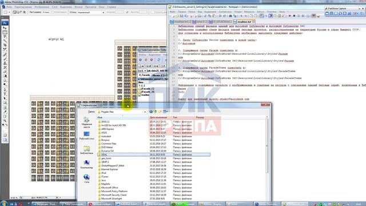Click the Redo icon in Notepad++ toolbar
Viewport: 366px width, 206px height.
tap(224, 16)
